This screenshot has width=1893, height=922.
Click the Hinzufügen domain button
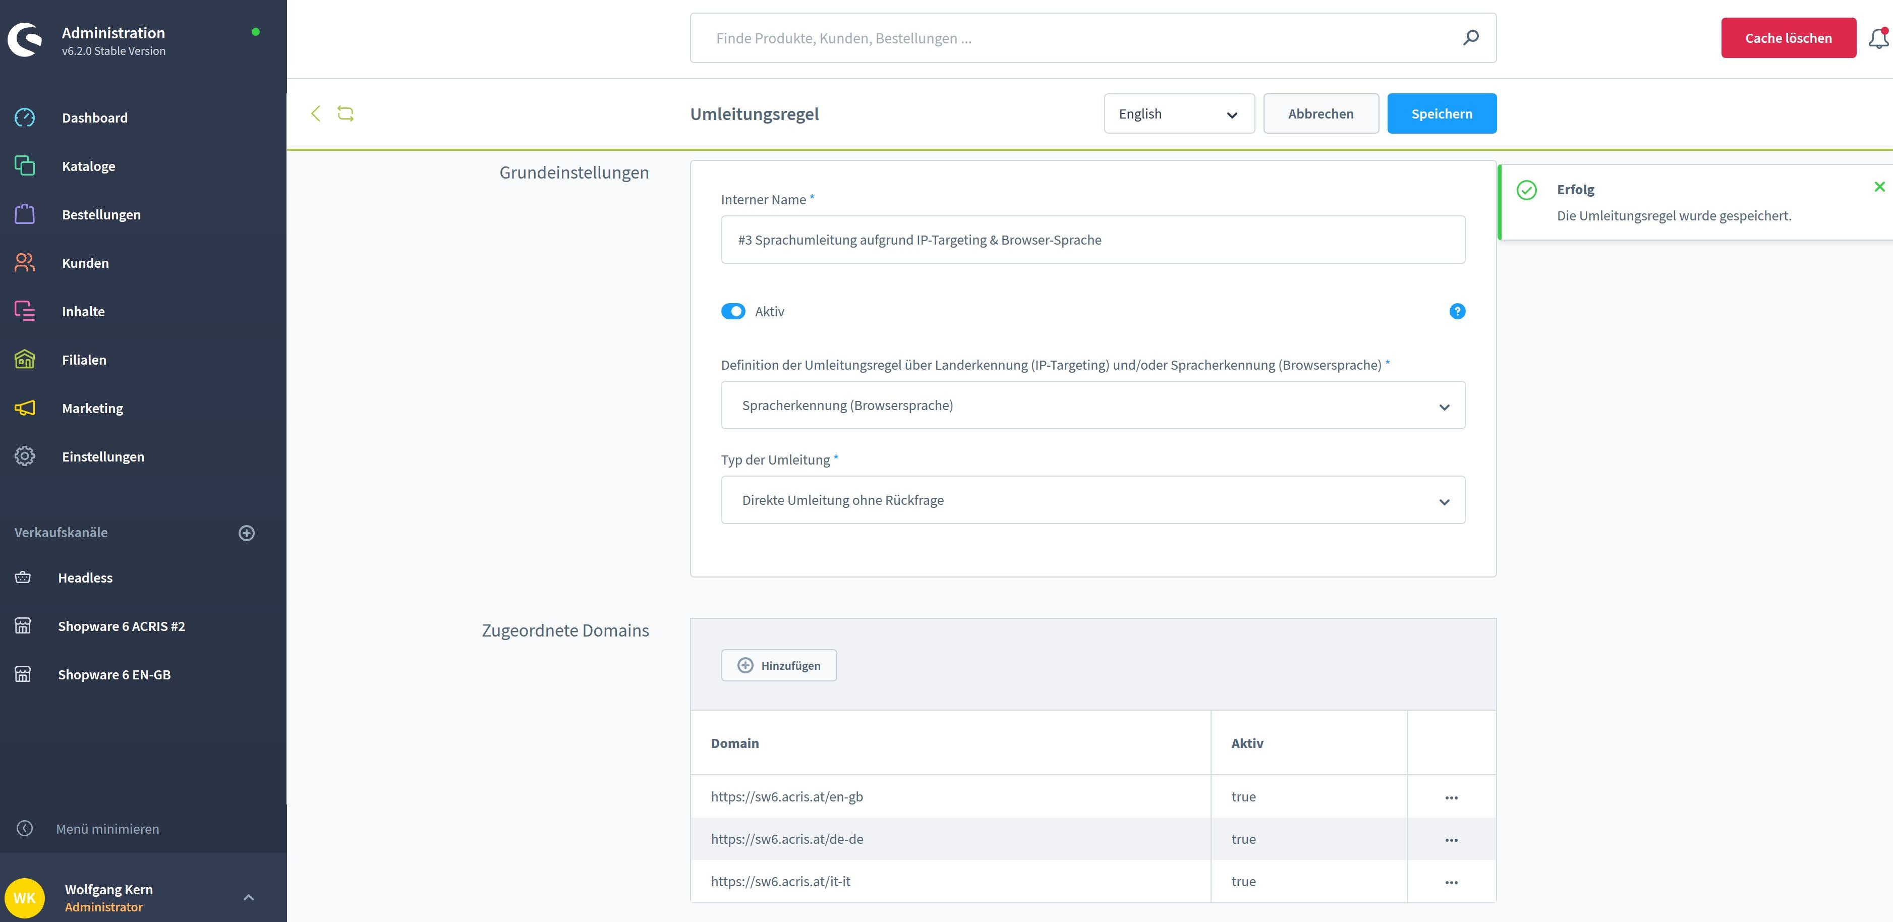coord(778,665)
